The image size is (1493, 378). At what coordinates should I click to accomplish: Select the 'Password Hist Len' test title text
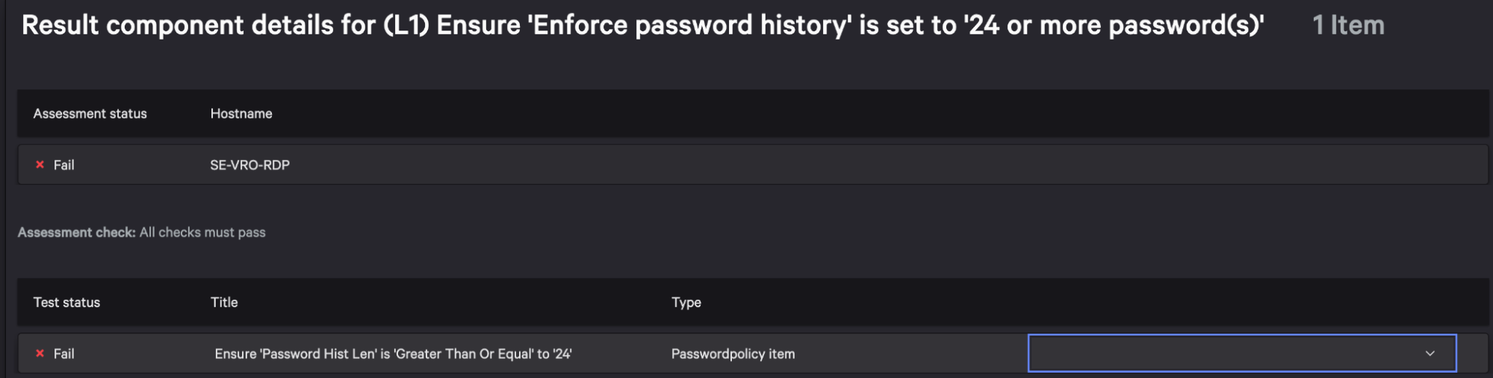(x=393, y=353)
